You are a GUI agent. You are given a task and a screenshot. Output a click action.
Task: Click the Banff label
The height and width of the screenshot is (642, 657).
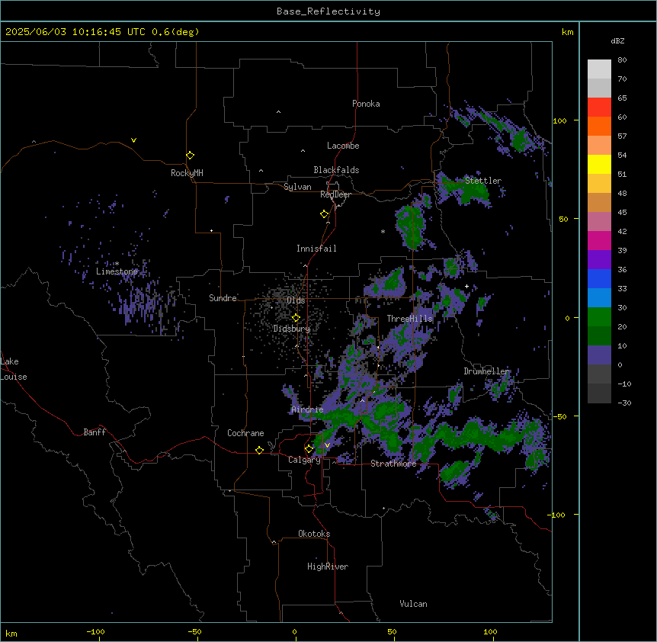pyautogui.click(x=95, y=432)
